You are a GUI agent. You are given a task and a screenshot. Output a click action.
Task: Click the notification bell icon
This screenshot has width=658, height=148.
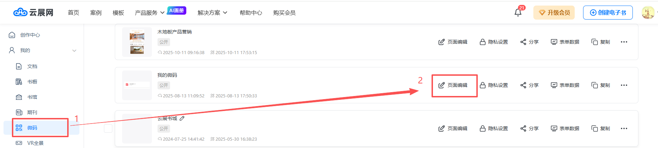(518, 13)
